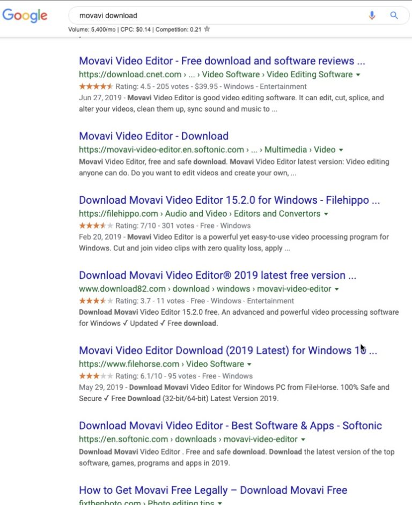Open the 'Movavi Video Editor - Download' result
This screenshot has height=505, width=412.
pyautogui.click(x=153, y=136)
